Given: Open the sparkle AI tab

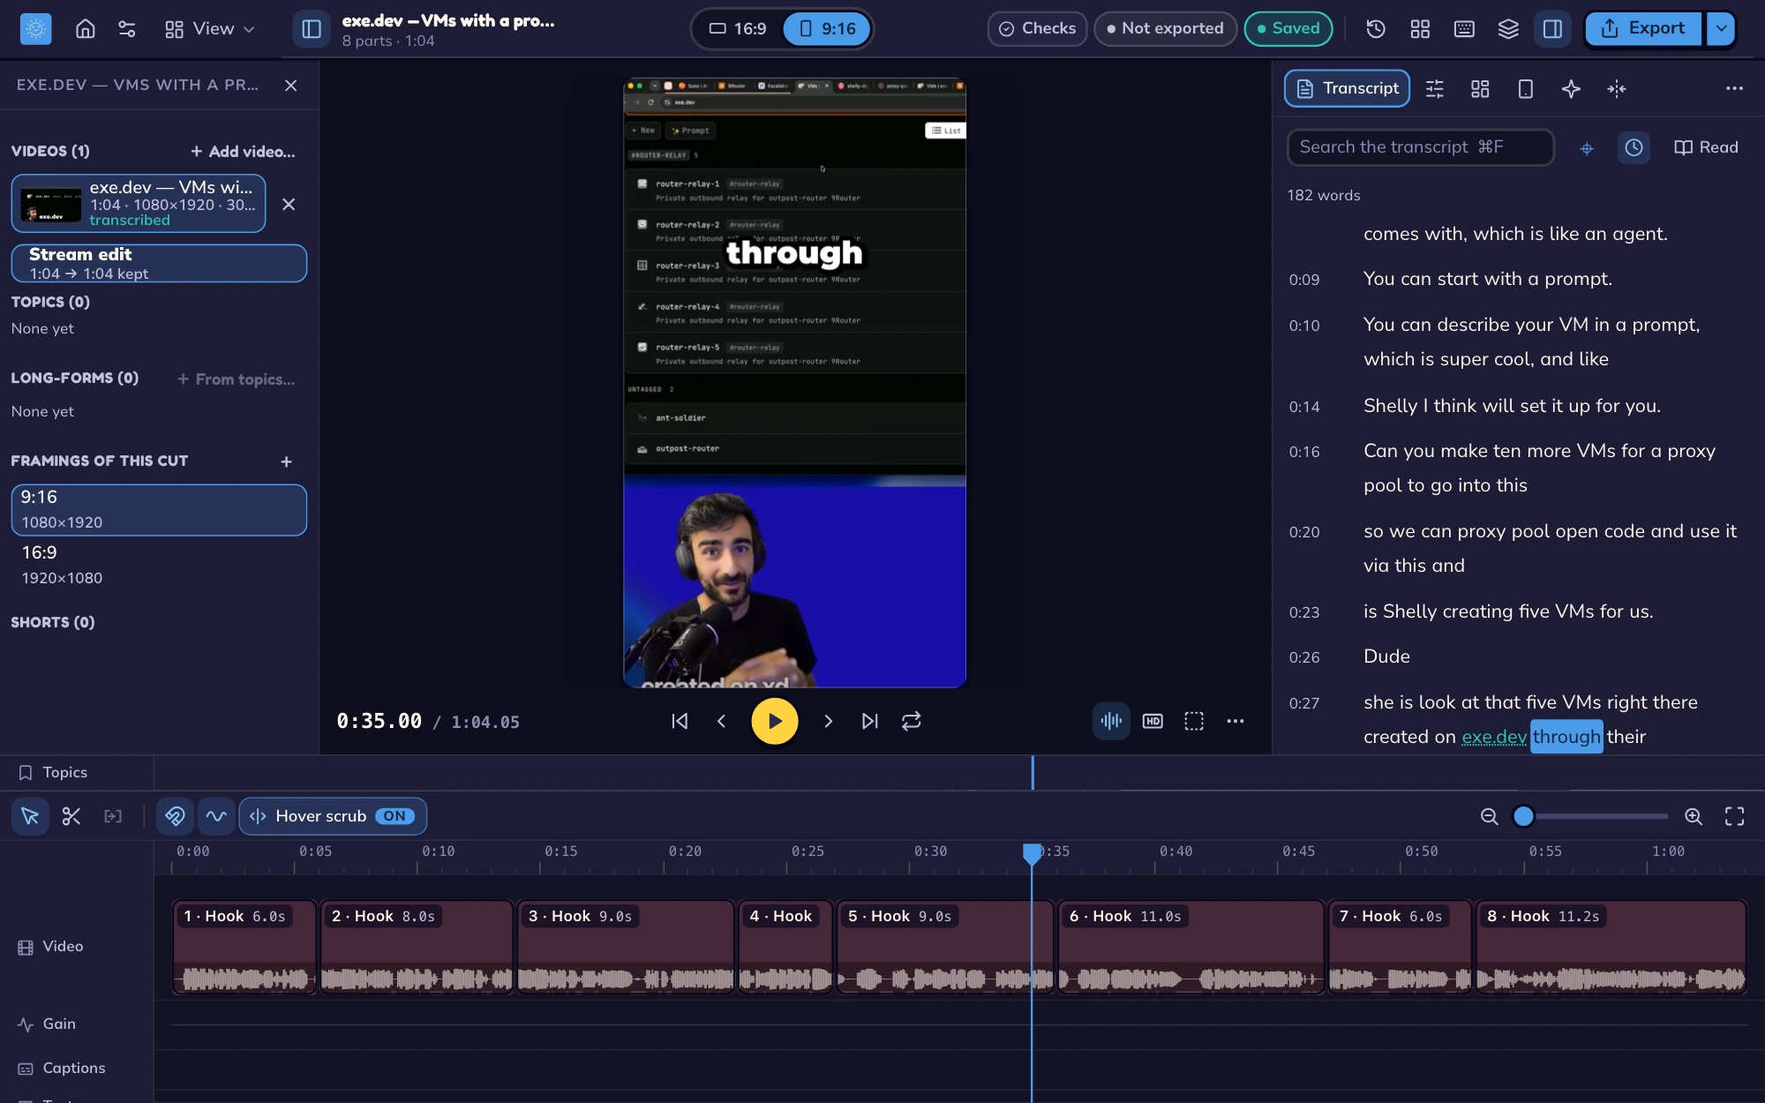Looking at the screenshot, I should tap(1571, 88).
